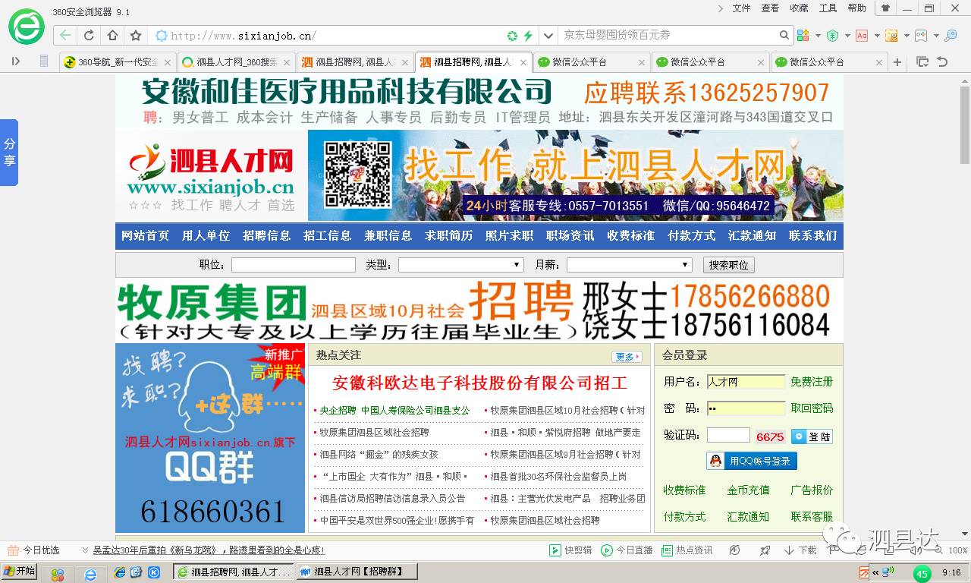The height and width of the screenshot is (583, 971).
Task: Open the 月薪 salary dropdown list
Action: tap(630, 265)
